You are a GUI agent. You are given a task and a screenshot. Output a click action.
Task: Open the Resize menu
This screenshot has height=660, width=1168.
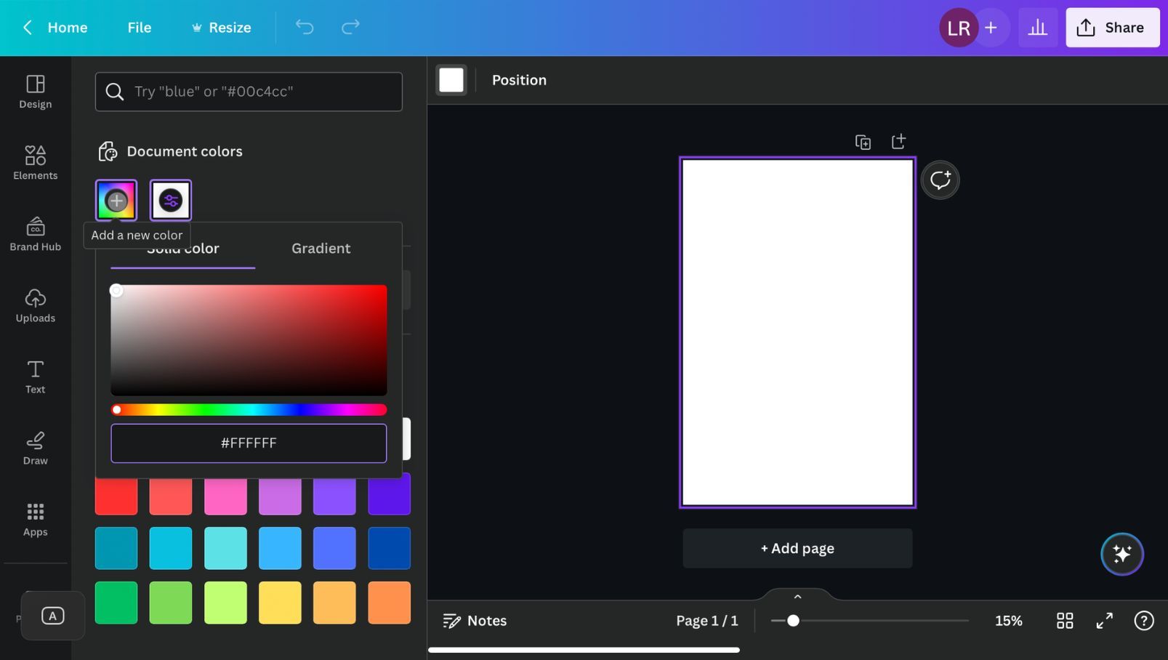tap(222, 28)
